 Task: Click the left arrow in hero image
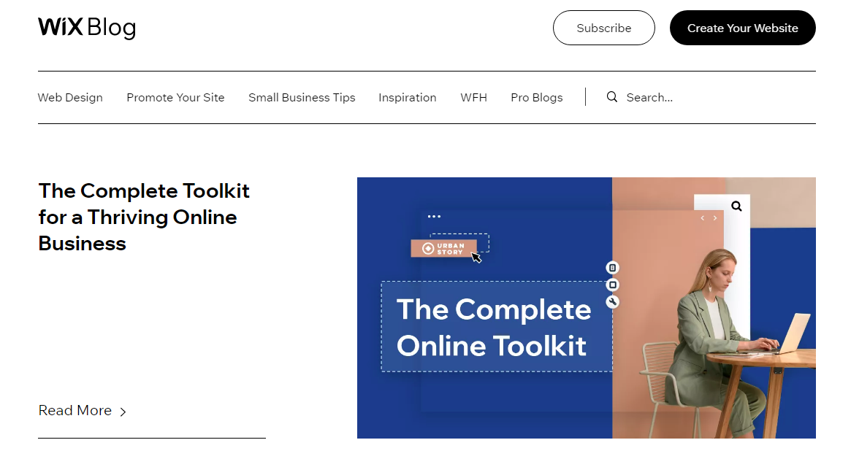pos(702,218)
